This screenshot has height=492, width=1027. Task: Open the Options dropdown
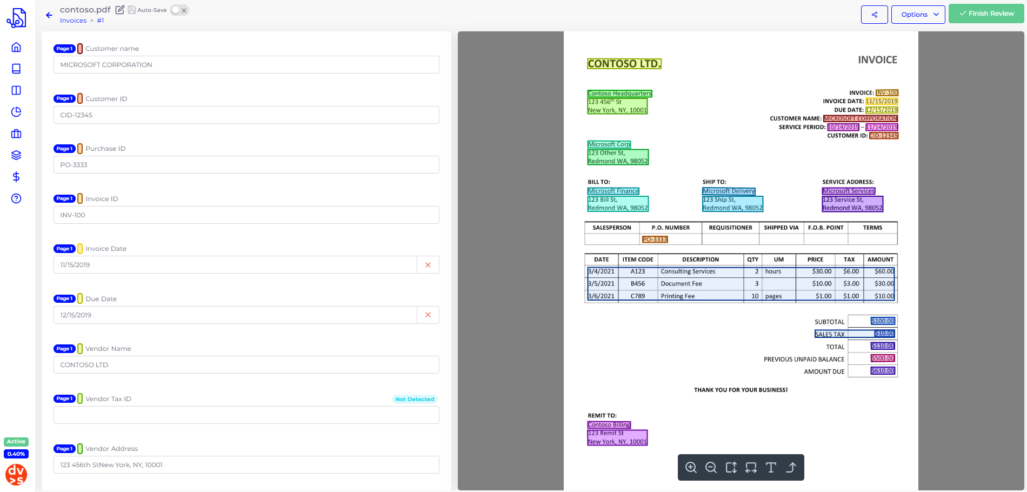point(918,15)
